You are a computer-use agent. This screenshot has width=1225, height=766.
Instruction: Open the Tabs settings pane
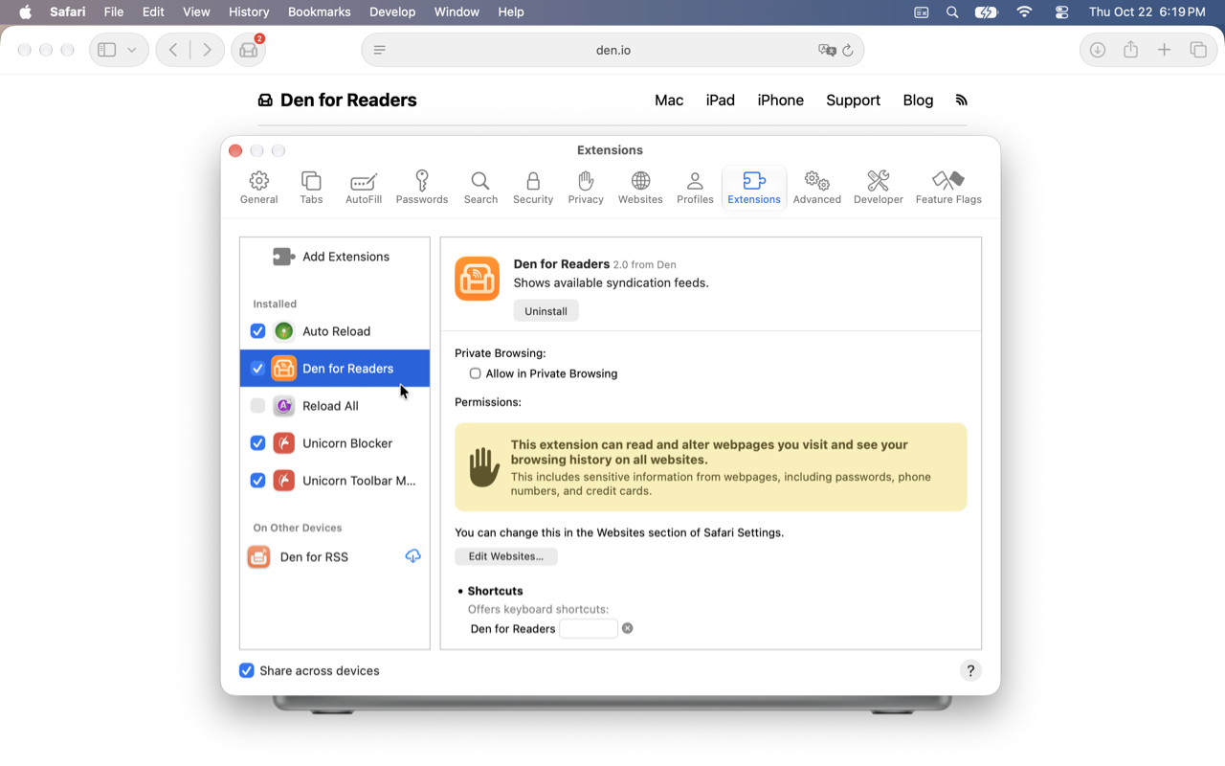(311, 188)
